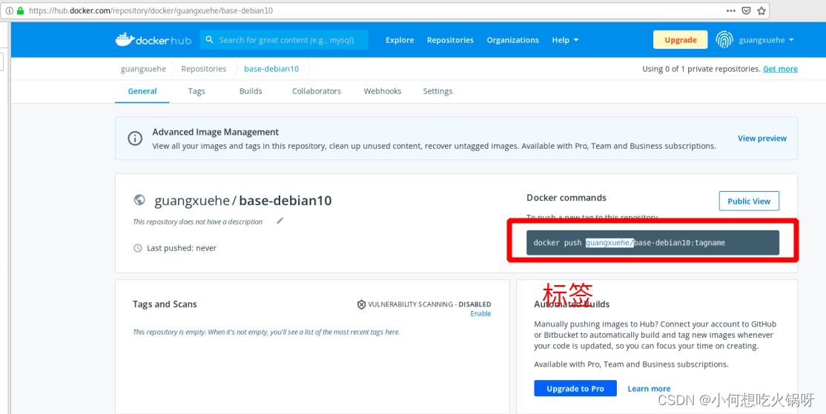Click the green padlock in address bar

pos(21,10)
